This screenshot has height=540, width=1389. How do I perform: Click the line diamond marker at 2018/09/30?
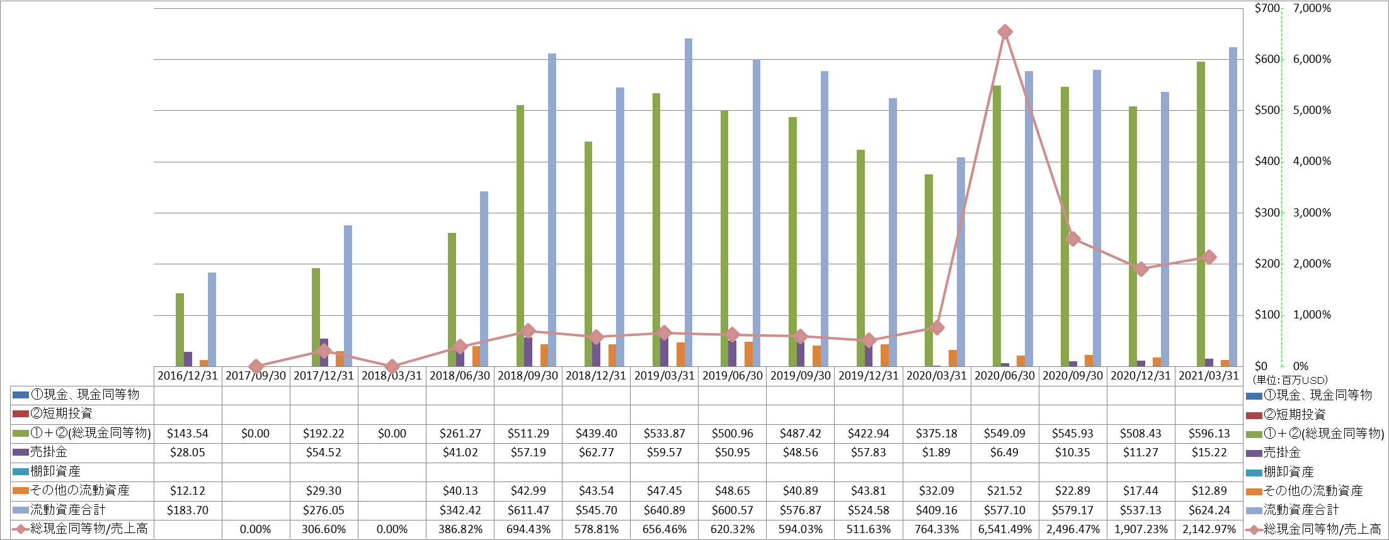point(528,331)
